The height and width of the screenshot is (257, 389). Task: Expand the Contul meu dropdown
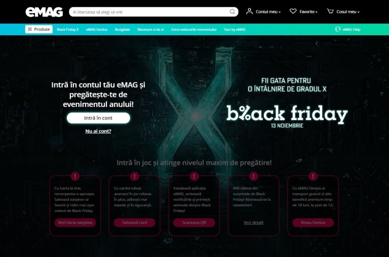[268, 12]
